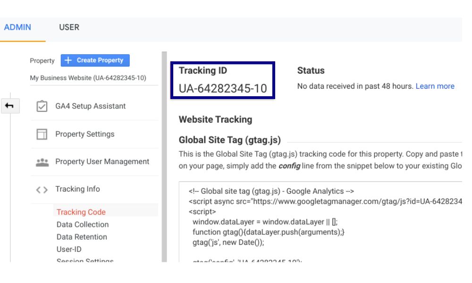The height and width of the screenshot is (283, 472).
Task: Open GA4 Setup Assistant
Action: 90,106
